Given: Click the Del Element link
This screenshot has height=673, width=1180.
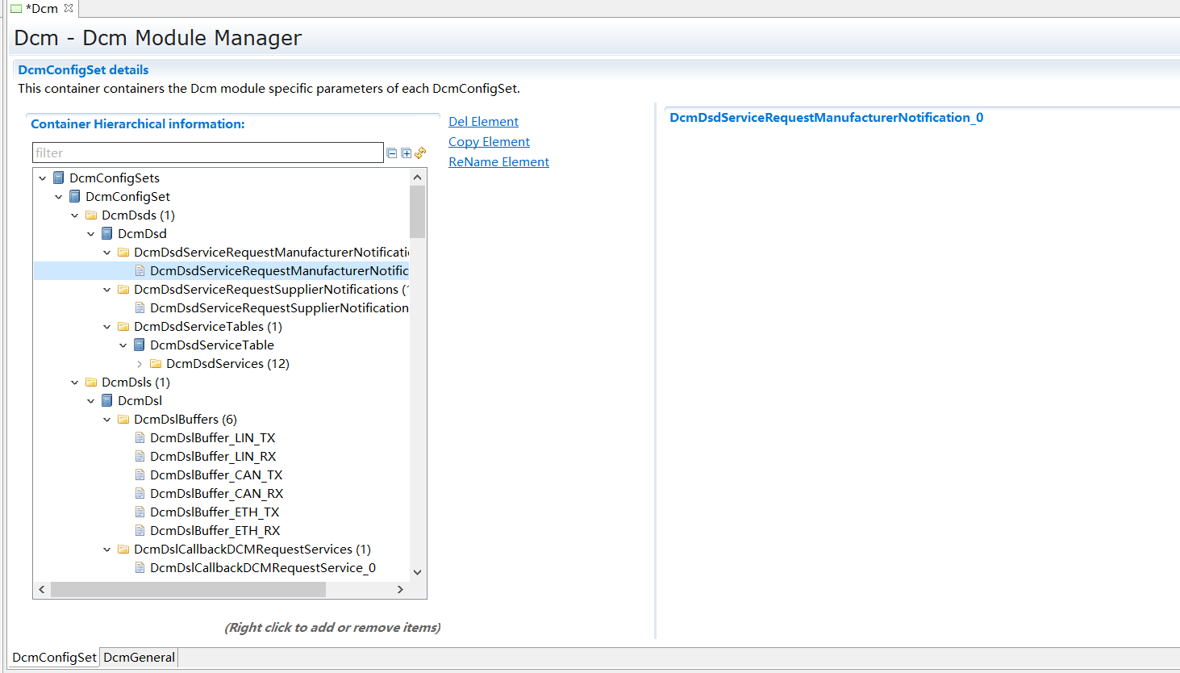Looking at the screenshot, I should tap(483, 122).
